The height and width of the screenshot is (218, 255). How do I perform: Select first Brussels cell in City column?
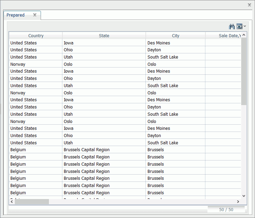coord(175,149)
